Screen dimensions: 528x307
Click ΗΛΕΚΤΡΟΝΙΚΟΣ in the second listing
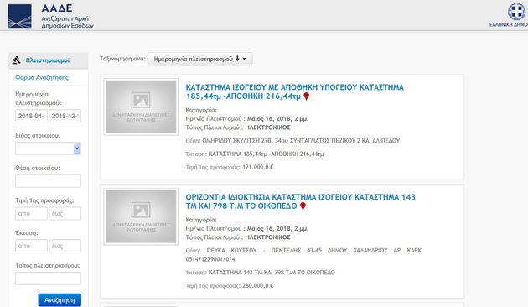(x=267, y=237)
